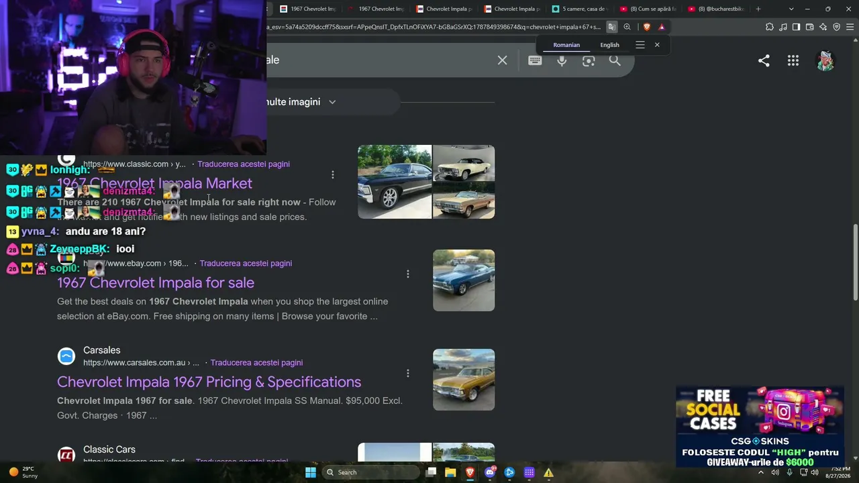Image resolution: width=859 pixels, height=483 pixels.
Task: Translate the ebay.com result page
Action: click(x=246, y=263)
